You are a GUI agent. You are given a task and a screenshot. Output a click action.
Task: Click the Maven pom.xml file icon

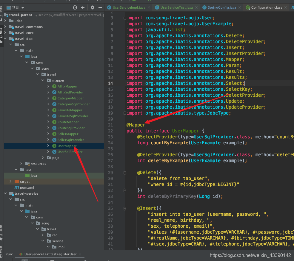pos(17,187)
